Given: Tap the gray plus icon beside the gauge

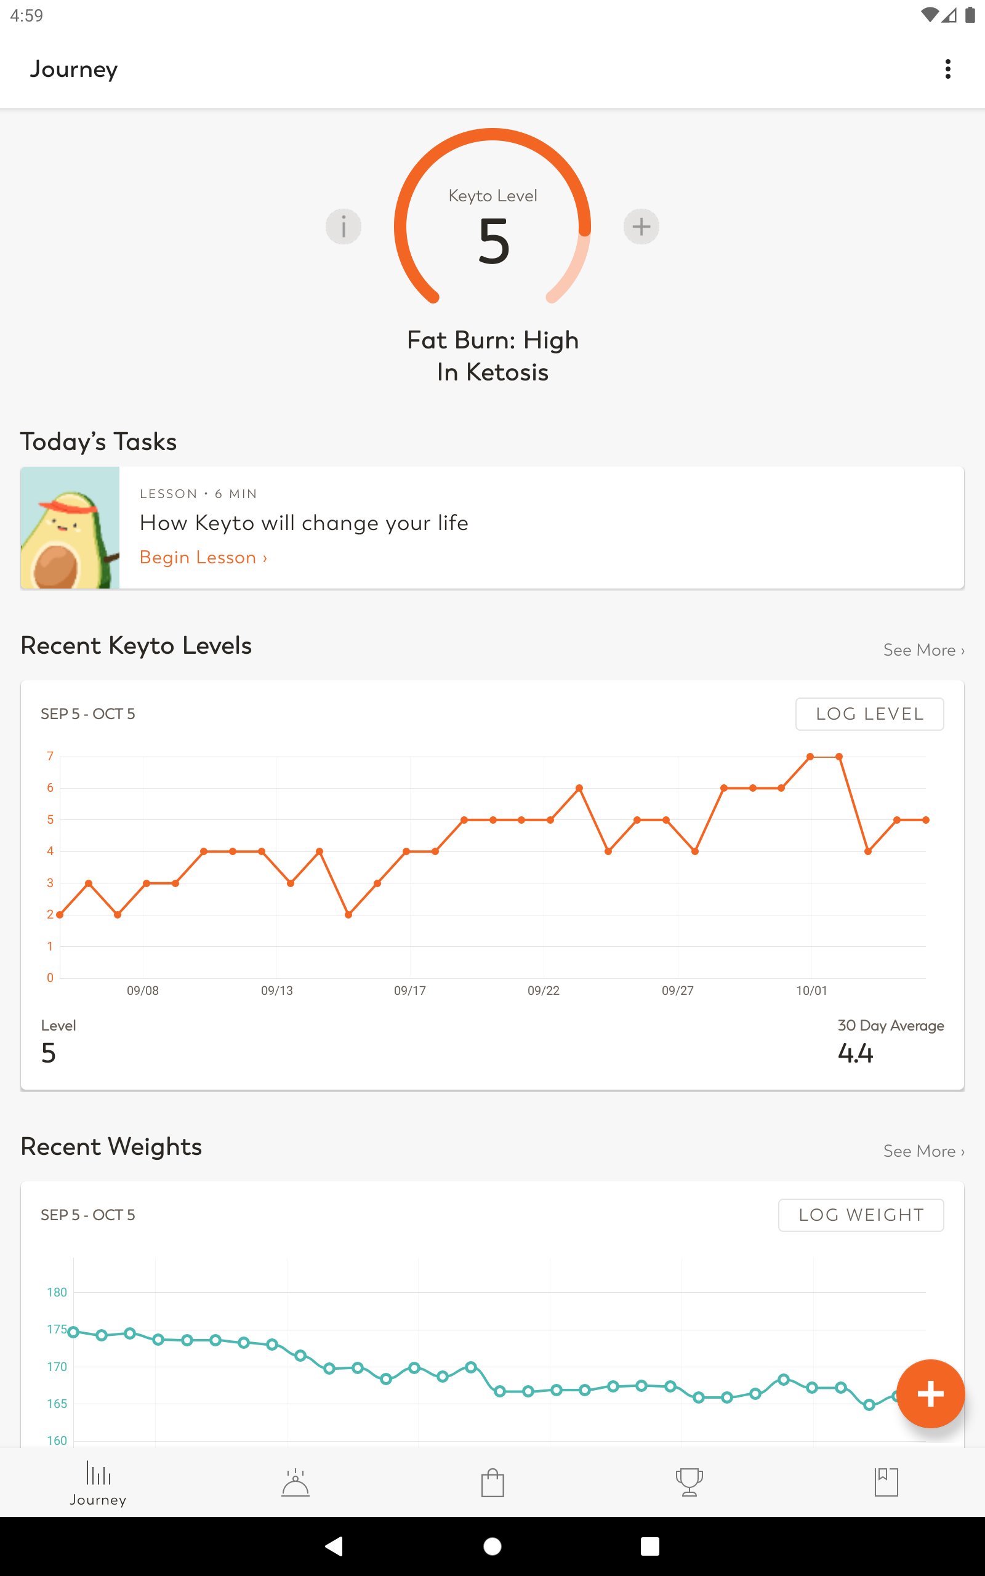Looking at the screenshot, I should (x=641, y=227).
